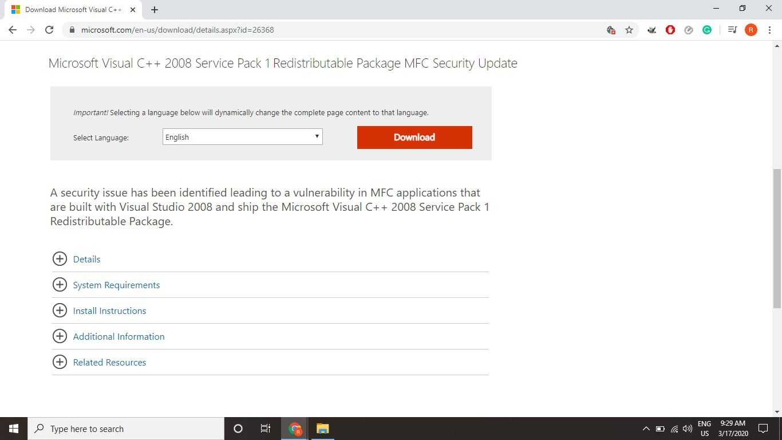Click the 'Select Language:' label
Viewport: 782px width, 440px height.
(x=101, y=137)
